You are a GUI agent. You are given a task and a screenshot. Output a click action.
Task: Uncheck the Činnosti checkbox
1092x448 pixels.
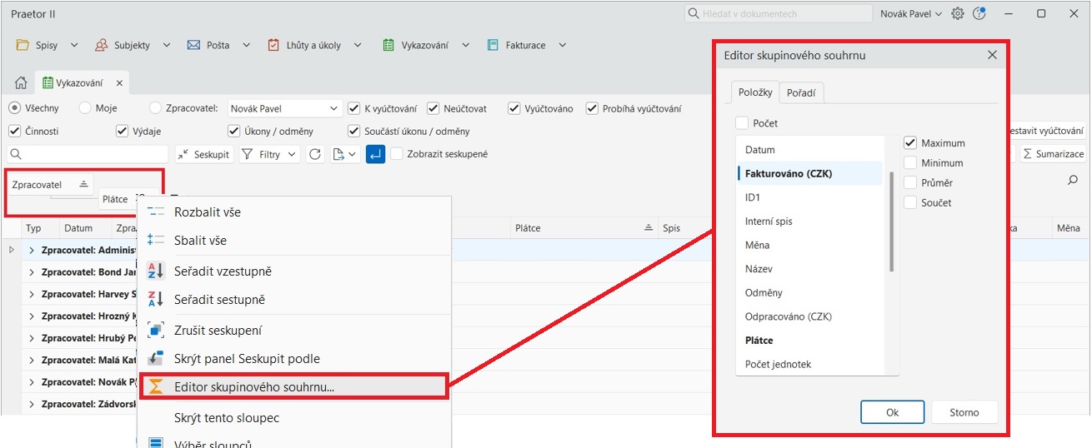pyautogui.click(x=14, y=131)
